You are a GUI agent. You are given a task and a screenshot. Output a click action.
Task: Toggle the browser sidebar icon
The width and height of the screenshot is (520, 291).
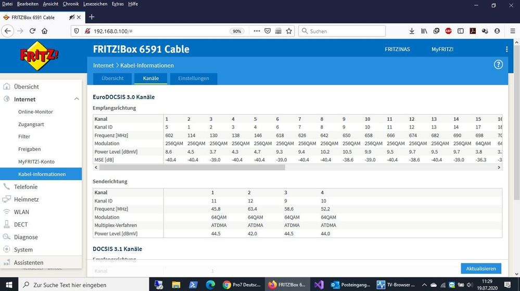(x=460, y=31)
